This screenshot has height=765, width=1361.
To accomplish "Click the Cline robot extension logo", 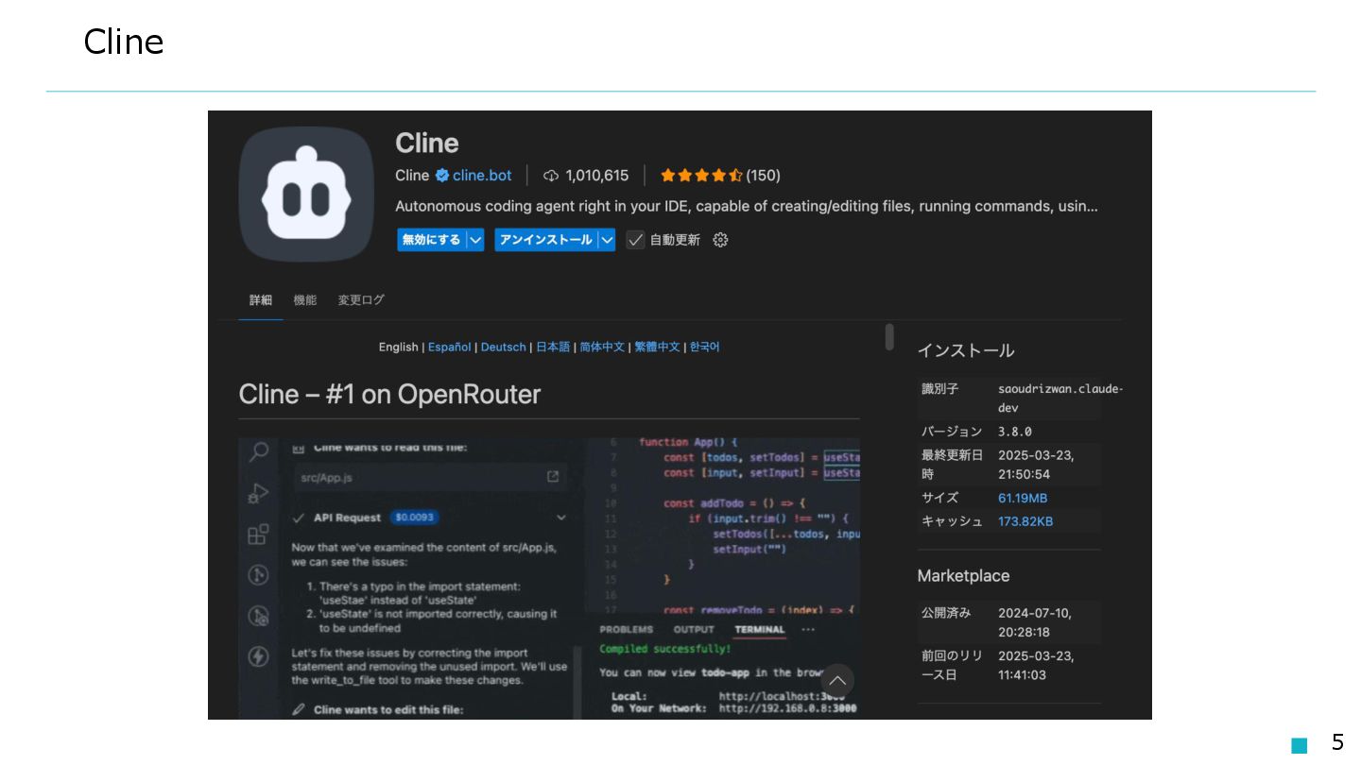I will click(306, 194).
